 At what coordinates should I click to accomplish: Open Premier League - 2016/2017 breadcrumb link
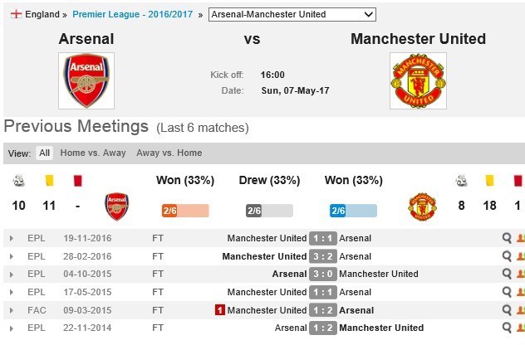click(134, 14)
